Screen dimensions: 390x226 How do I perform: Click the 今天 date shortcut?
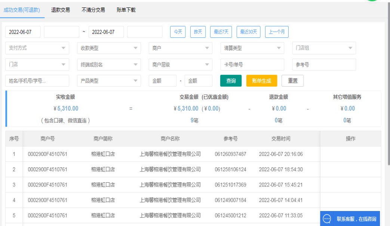coord(178,32)
